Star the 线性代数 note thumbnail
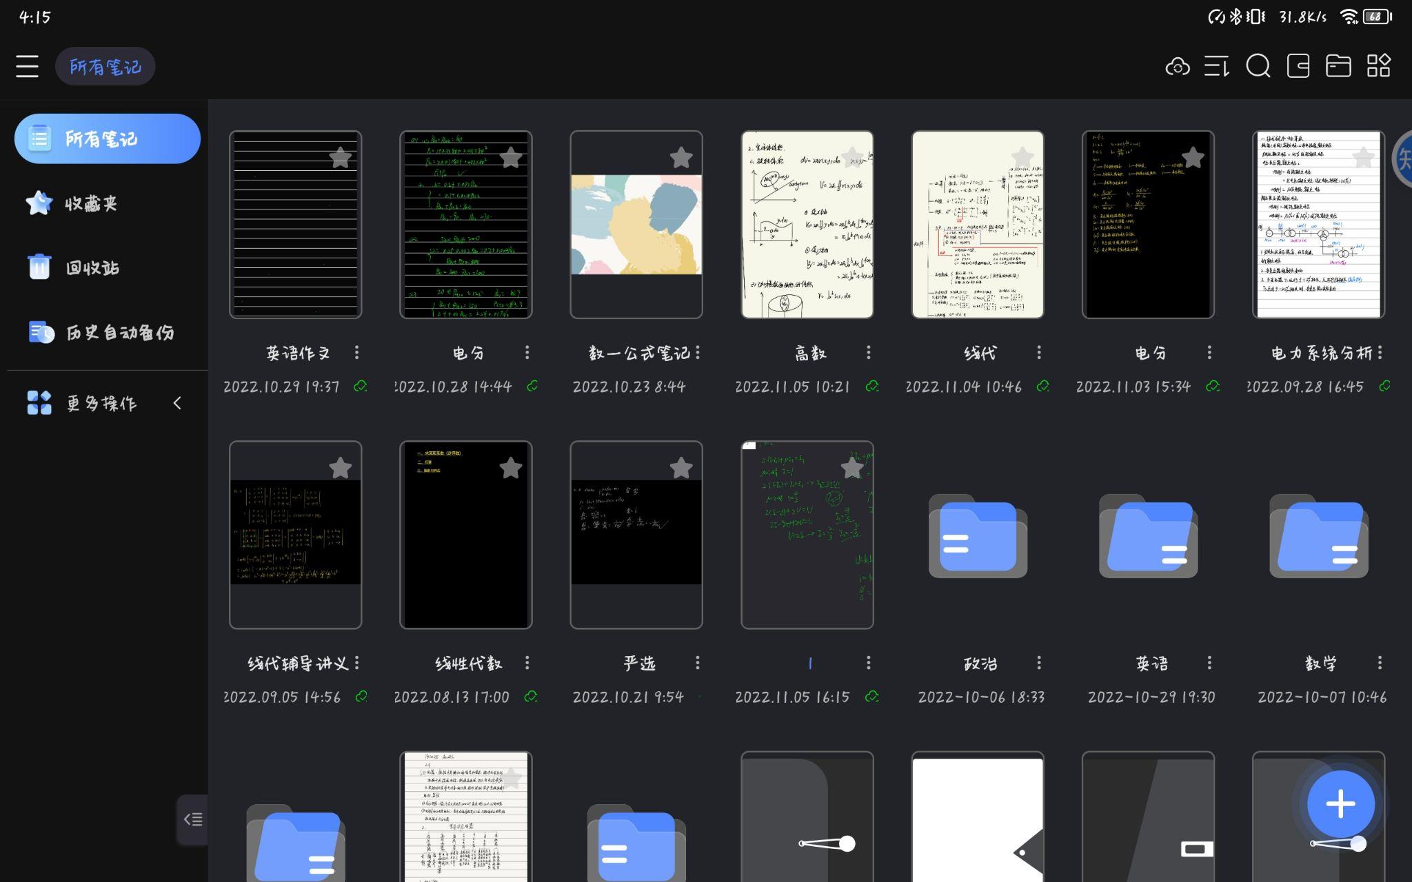This screenshot has height=882, width=1412. [510, 469]
